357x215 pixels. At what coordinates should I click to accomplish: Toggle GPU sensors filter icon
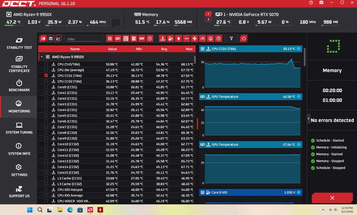118,39
